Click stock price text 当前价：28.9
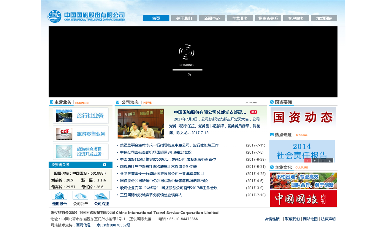 [62, 180]
